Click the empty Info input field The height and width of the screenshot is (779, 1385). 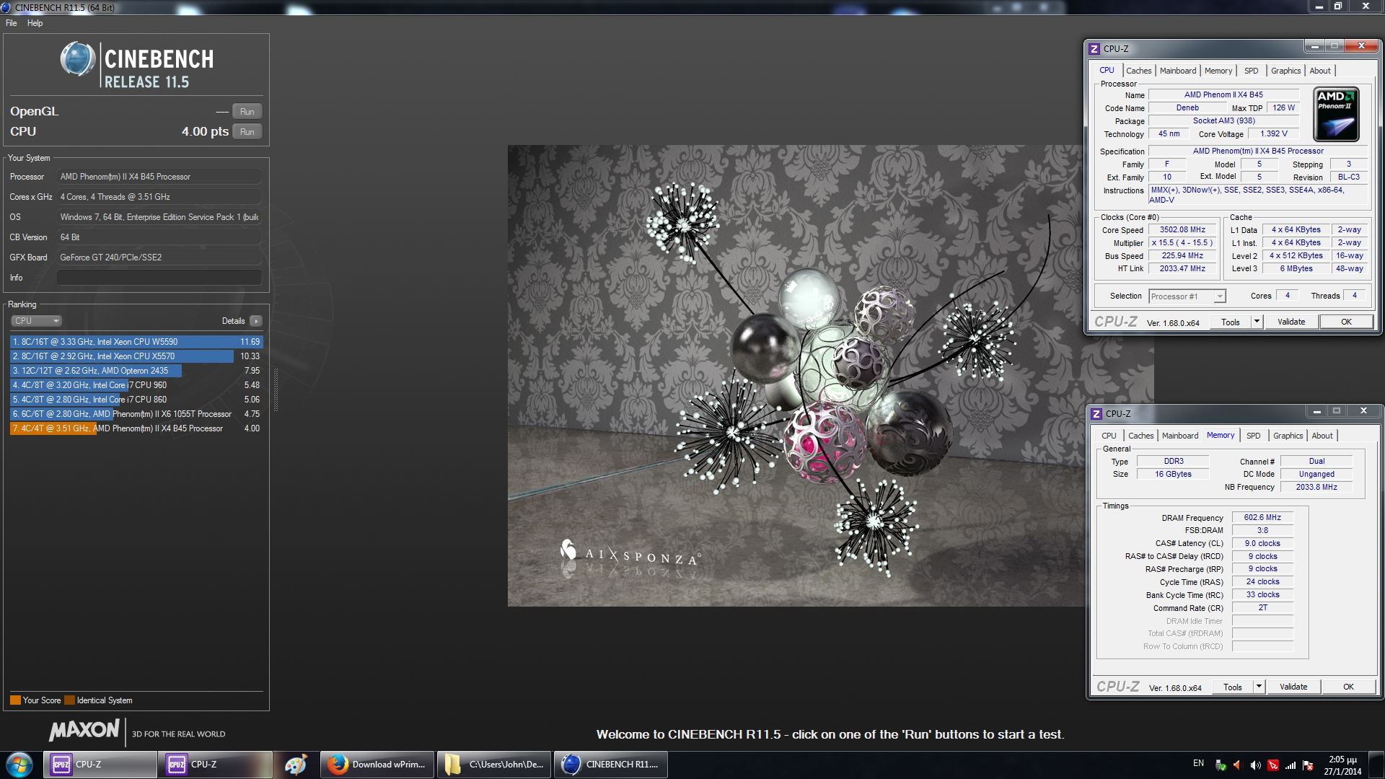point(159,278)
